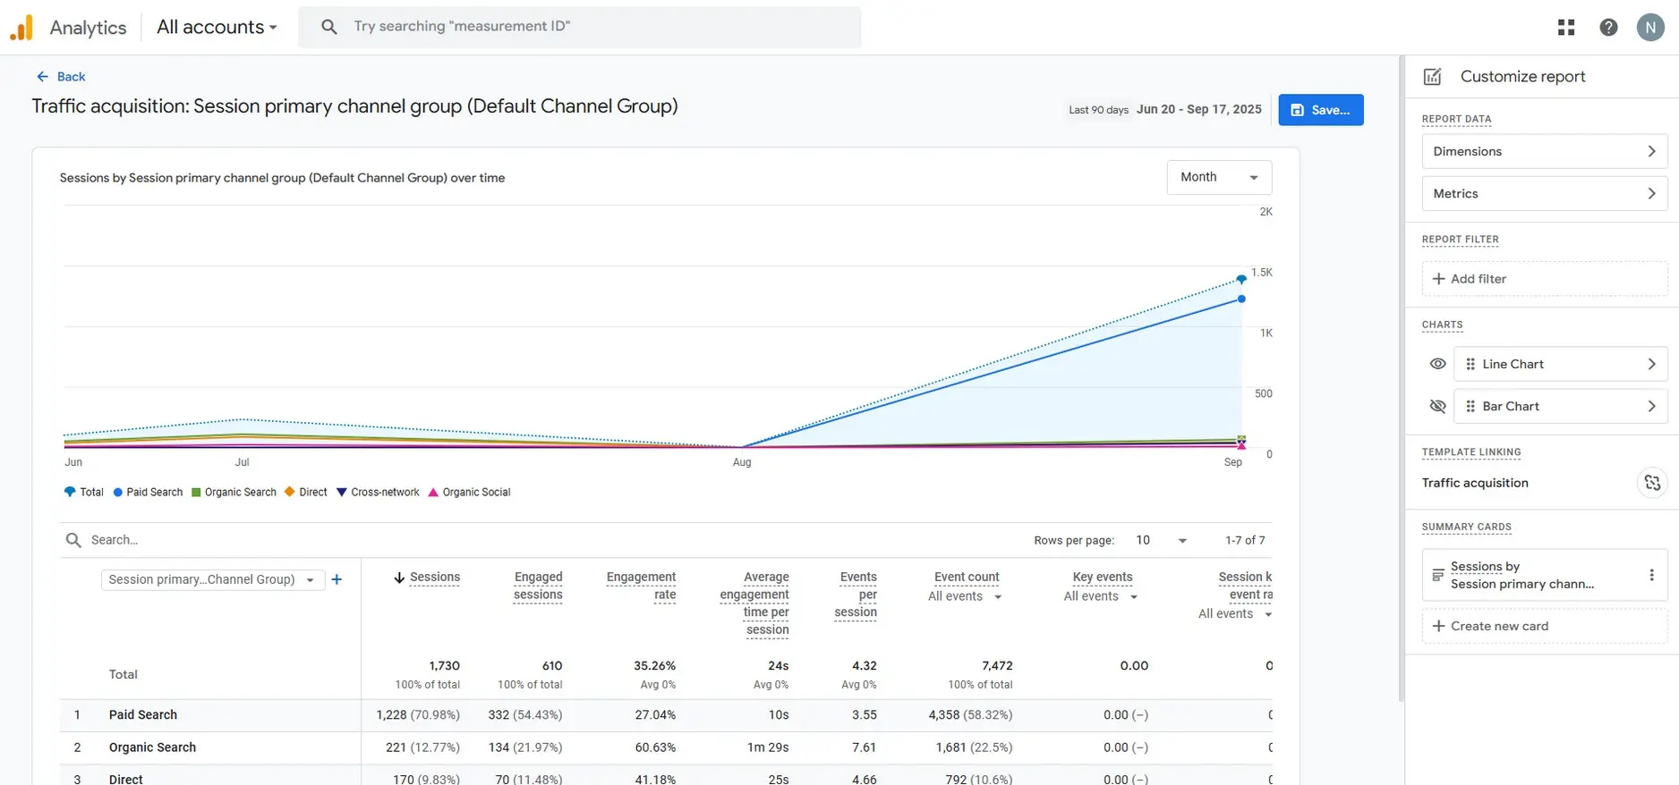Go Back to previous page
This screenshot has width=1679, height=785.
coord(61,77)
